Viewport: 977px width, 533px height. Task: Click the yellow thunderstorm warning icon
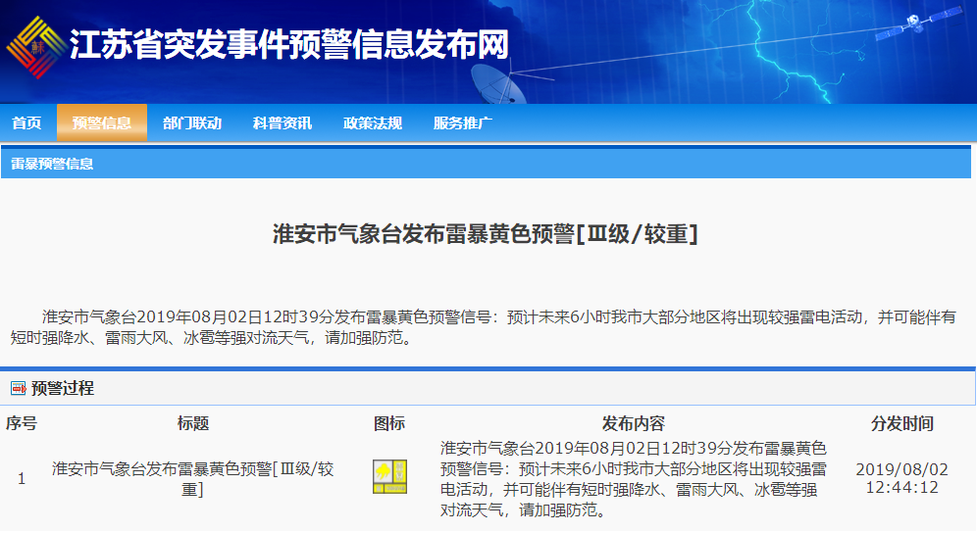pos(389,477)
